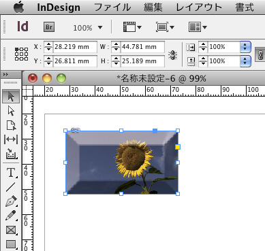Open the view options dropdown
Viewport: 265px width, 251px height.
[x=132, y=27]
